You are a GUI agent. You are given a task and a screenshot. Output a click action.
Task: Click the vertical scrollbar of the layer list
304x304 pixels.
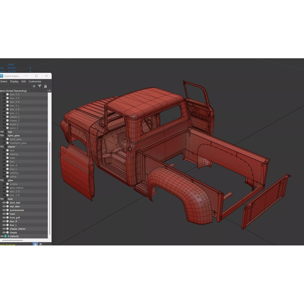point(50,188)
